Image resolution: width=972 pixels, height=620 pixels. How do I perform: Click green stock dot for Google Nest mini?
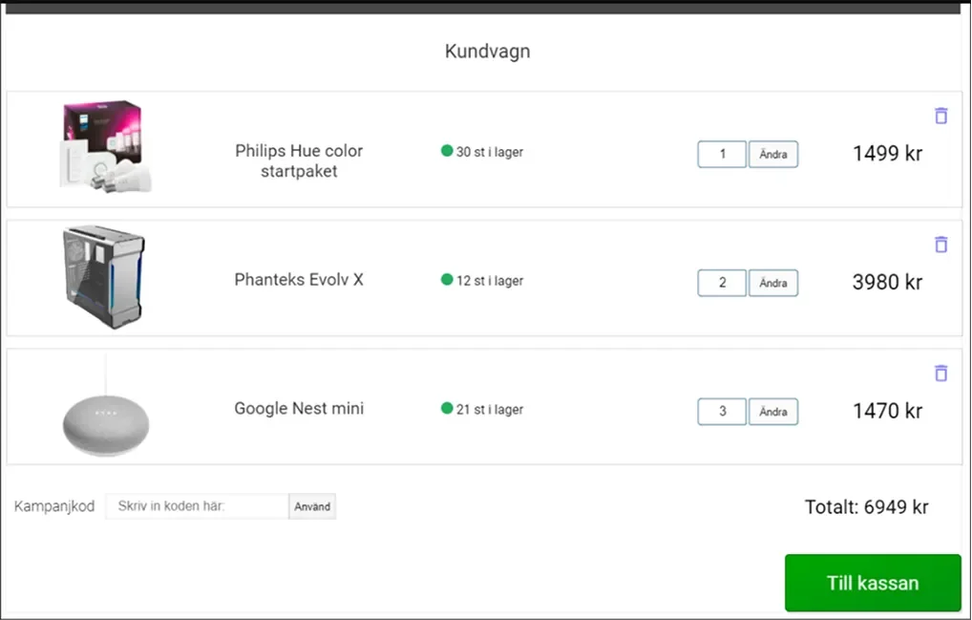coord(447,409)
